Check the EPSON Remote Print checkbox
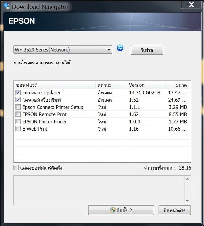 [x=18, y=114]
